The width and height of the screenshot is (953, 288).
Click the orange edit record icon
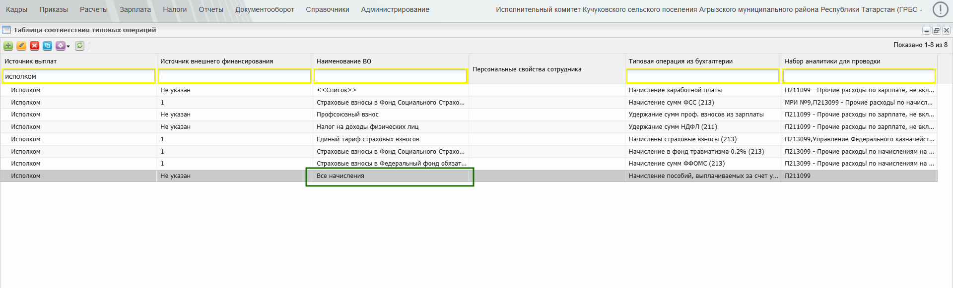(21, 46)
